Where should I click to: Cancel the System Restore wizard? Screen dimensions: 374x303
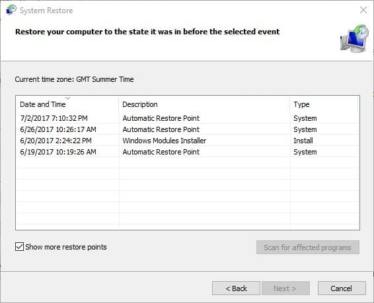pyautogui.click(x=342, y=288)
